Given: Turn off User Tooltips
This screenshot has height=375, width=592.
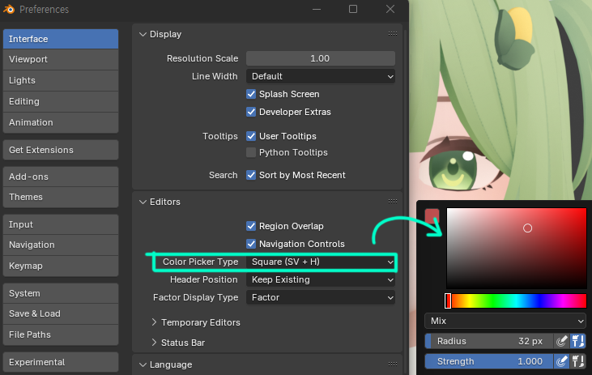Looking at the screenshot, I should click(251, 136).
